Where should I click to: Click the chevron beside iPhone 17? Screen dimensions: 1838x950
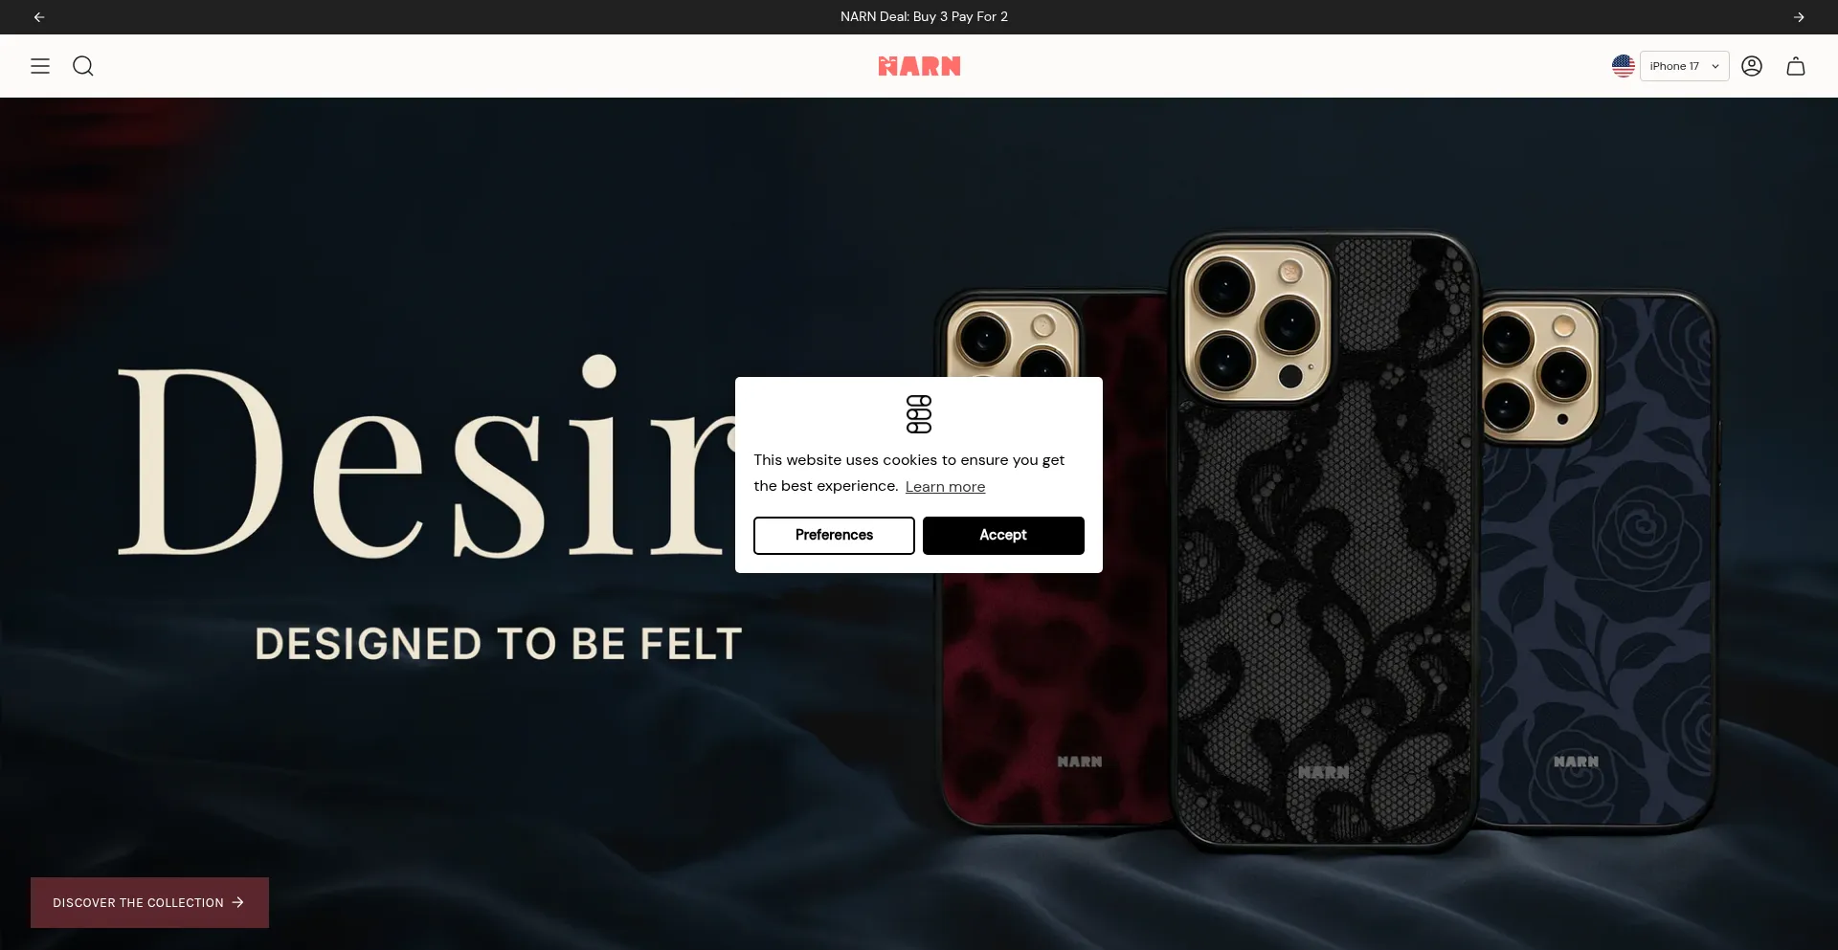1715,66
